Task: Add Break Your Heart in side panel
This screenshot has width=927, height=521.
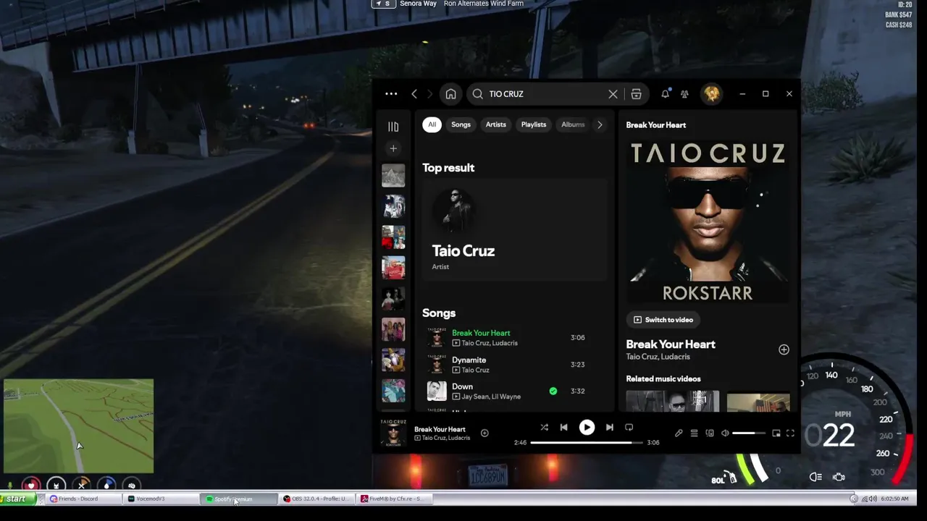Action: tap(784, 350)
